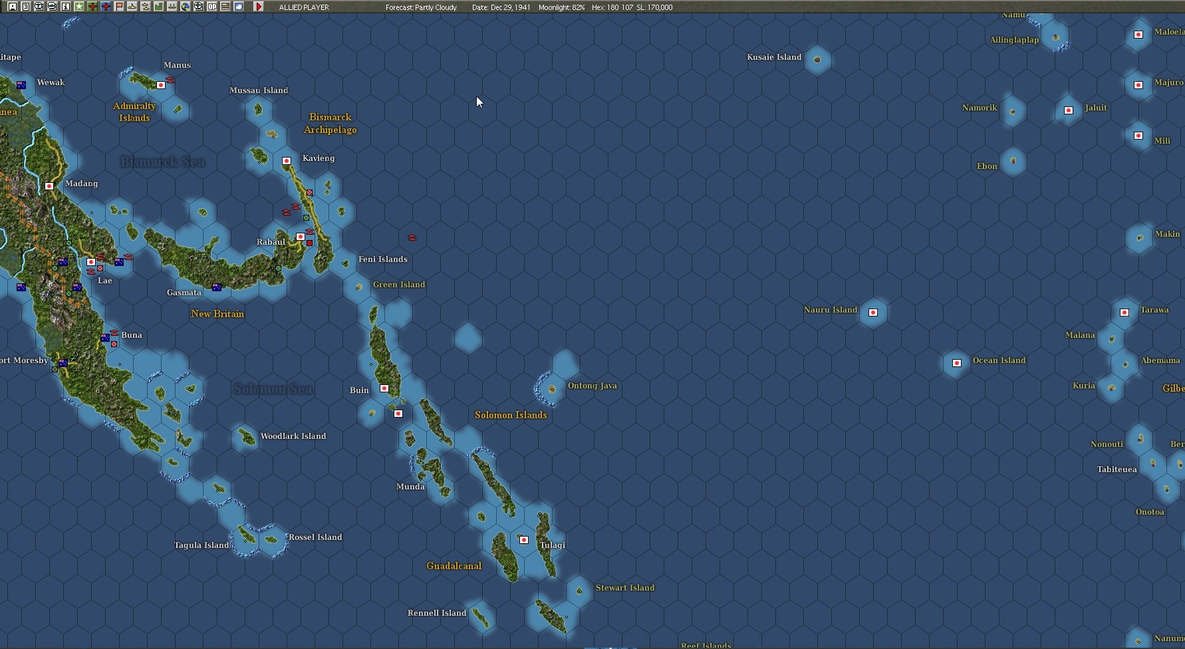
Task: Click the 'Solomon Islands' map label
Action: 511,415
